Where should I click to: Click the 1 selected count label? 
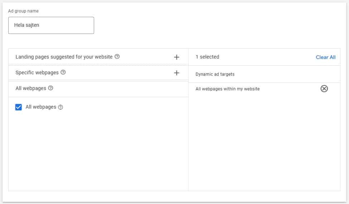click(207, 57)
